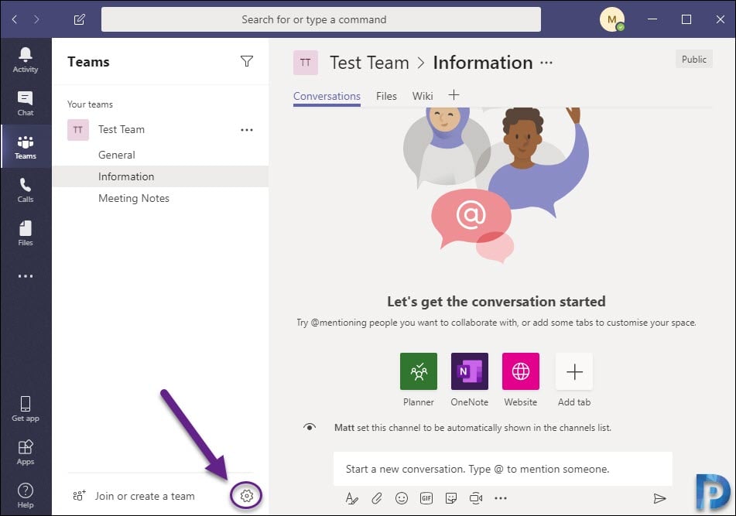Open the GIF picker
Image resolution: width=736 pixels, height=516 pixels.
[x=426, y=498]
